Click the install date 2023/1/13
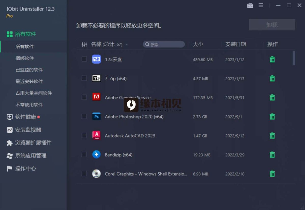 pos(235,79)
